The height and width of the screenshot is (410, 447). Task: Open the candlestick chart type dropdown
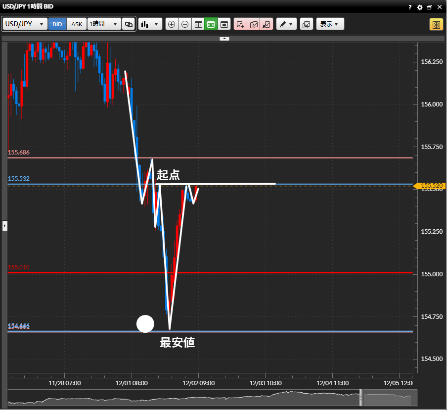click(150, 24)
